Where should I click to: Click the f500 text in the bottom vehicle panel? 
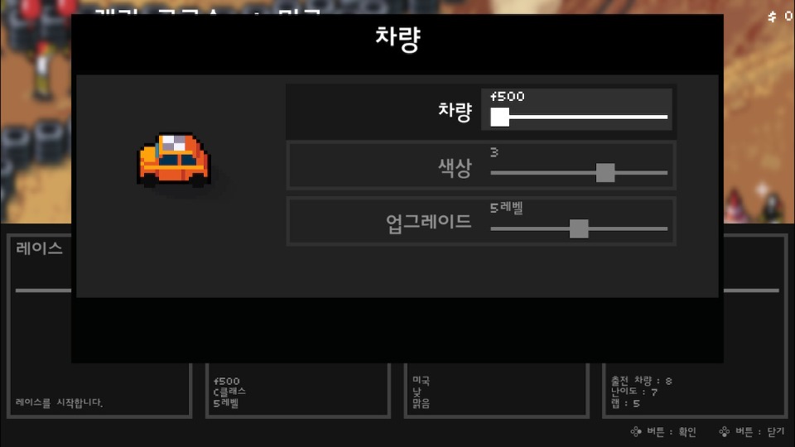[227, 381]
